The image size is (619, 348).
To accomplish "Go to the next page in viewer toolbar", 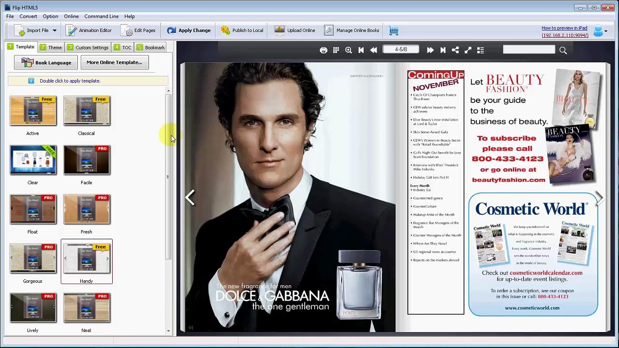I will tap(430, 50).
